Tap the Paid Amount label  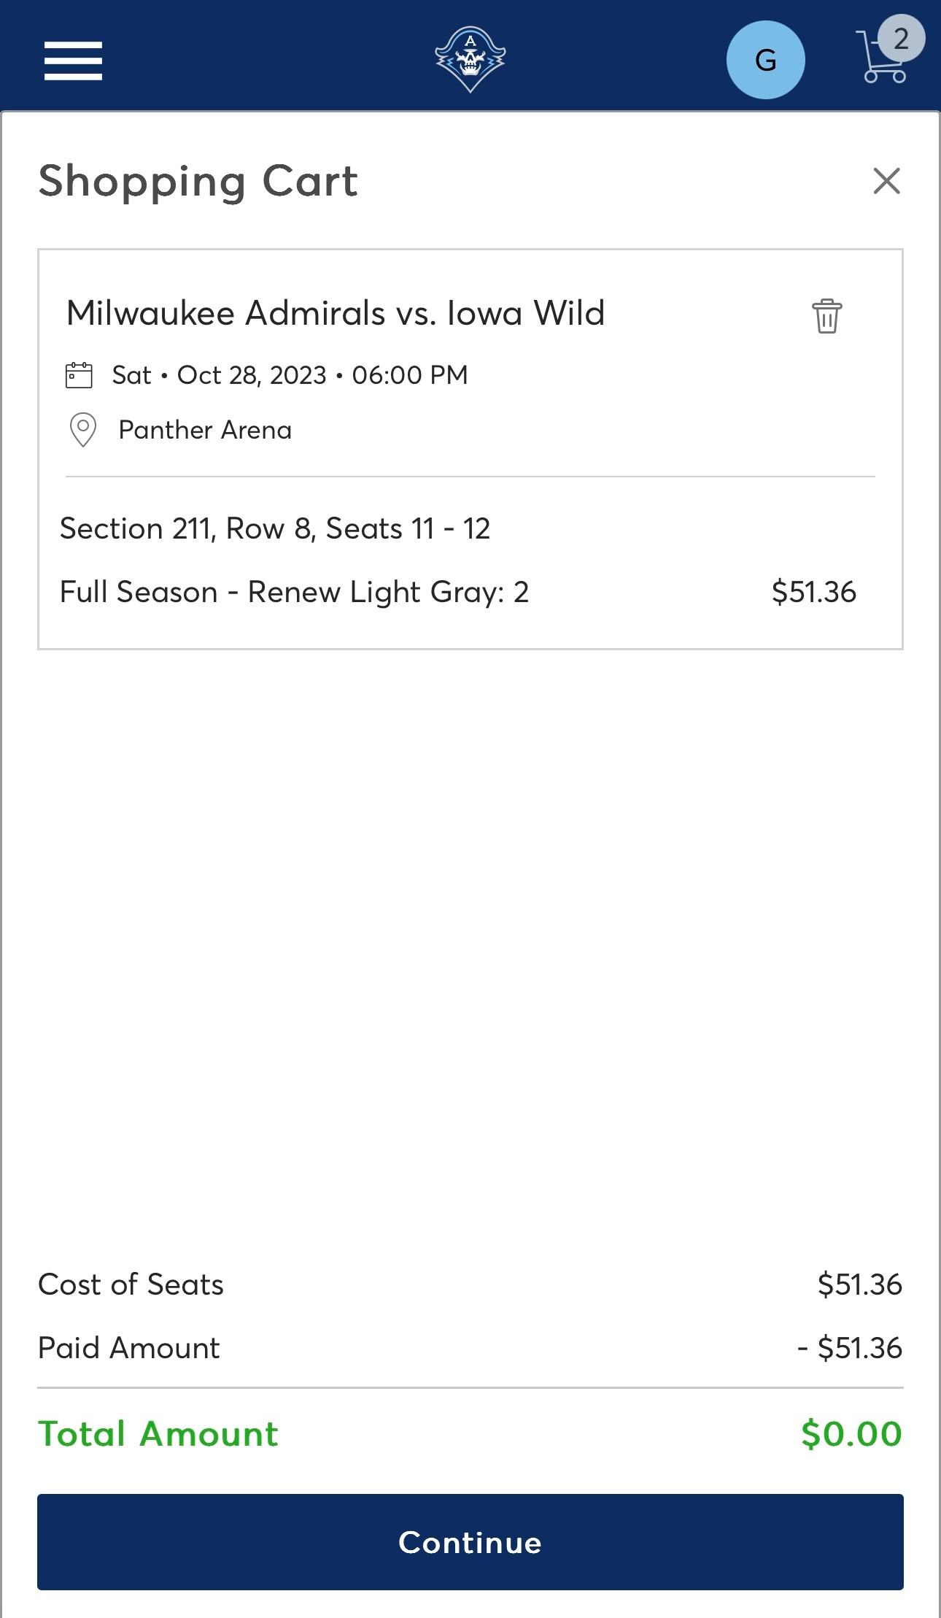point(129,1348)
